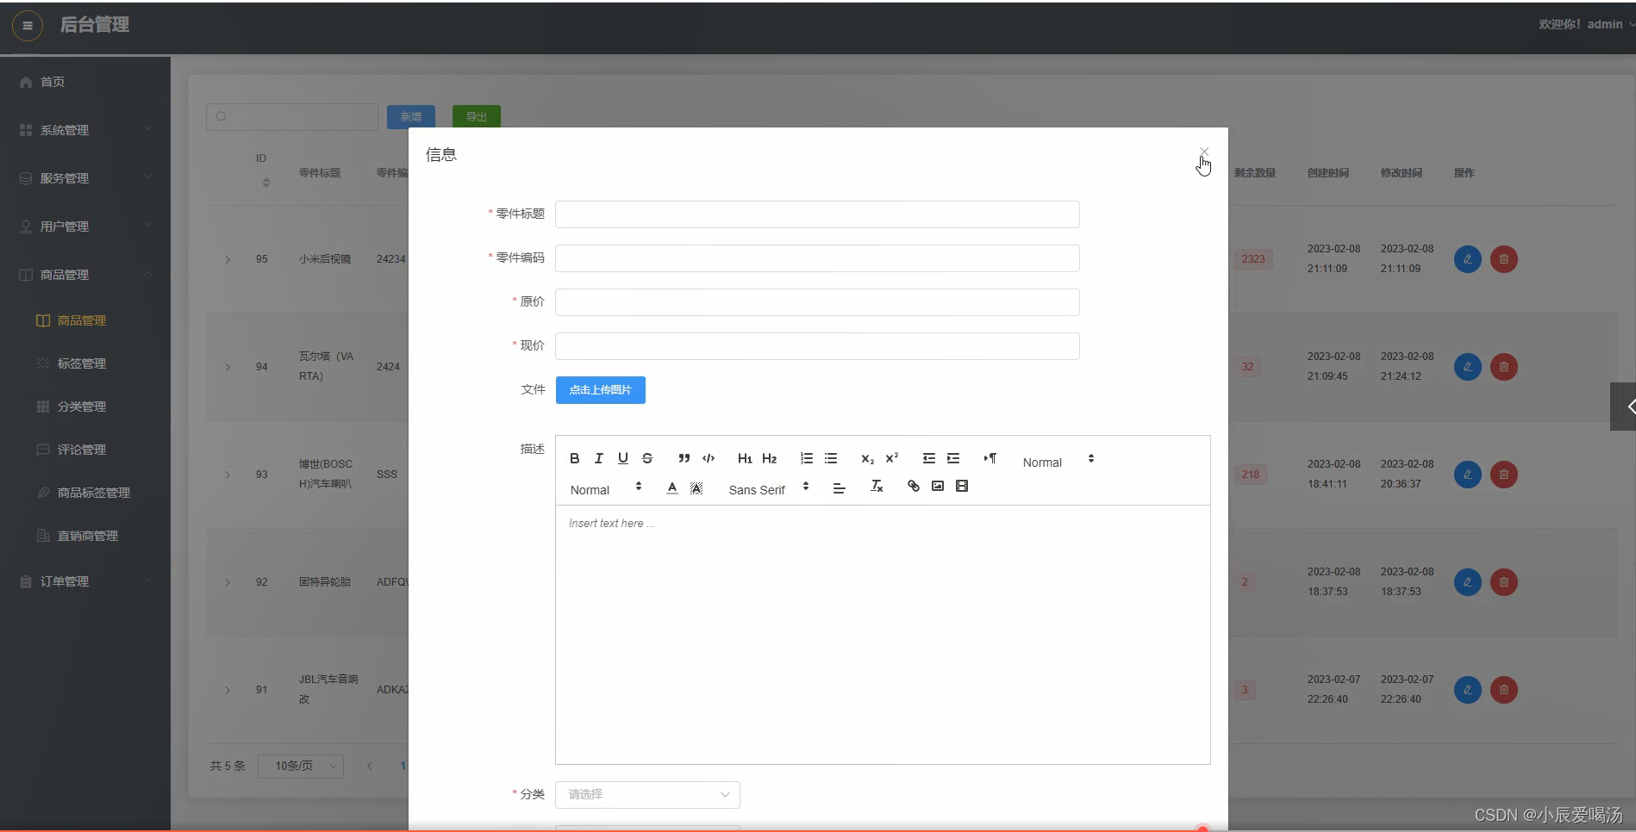Expand the 服务管理 sidebar menu

click(85, 178)
